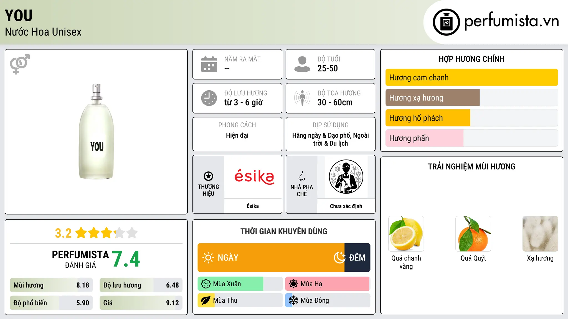Click the Chưa xác định perfumer caption
The width and height of the screenshot is (568, 319).
tap(346, 206)
